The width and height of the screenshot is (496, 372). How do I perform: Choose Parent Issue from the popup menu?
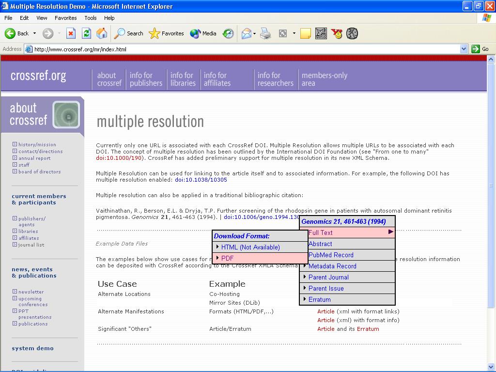[x=347, y=288]
